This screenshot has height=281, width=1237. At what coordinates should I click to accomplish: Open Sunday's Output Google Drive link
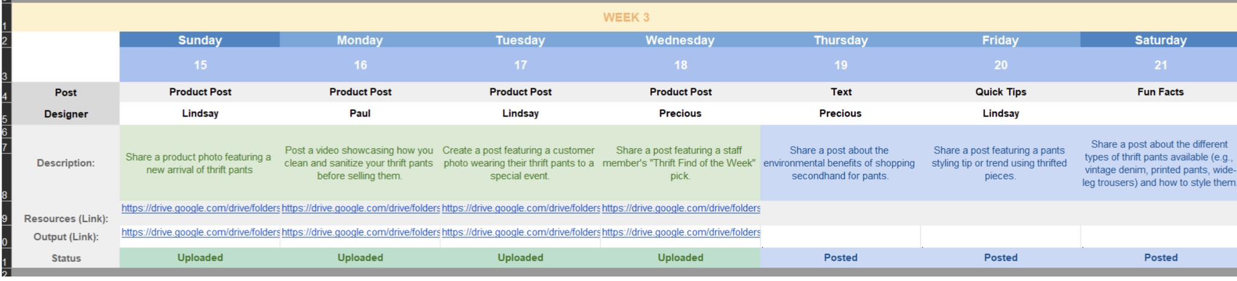tap(200, 232)
